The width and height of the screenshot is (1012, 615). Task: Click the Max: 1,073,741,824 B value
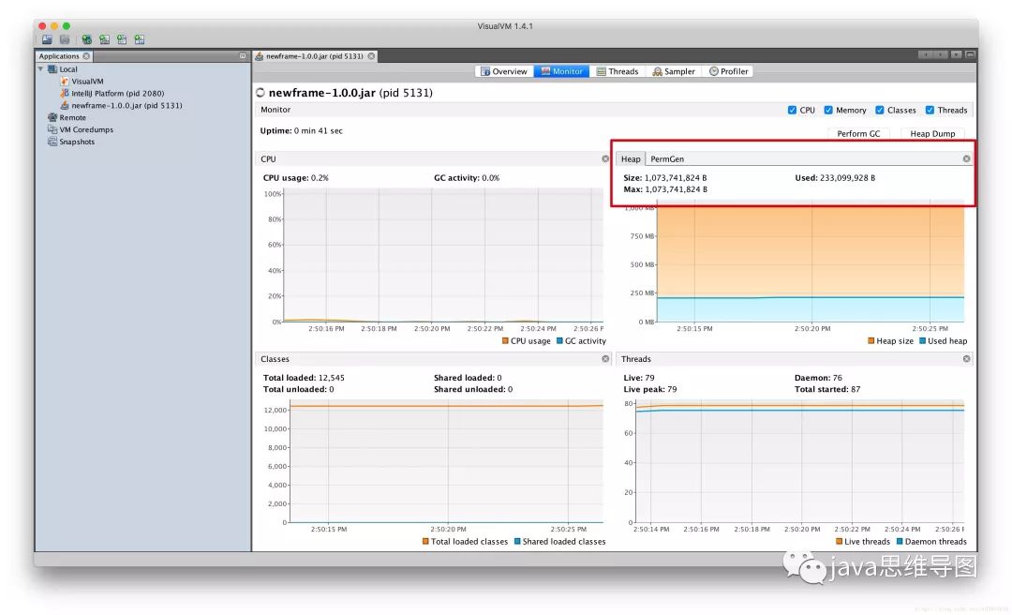pyautogui.click(x=665, y=189)
